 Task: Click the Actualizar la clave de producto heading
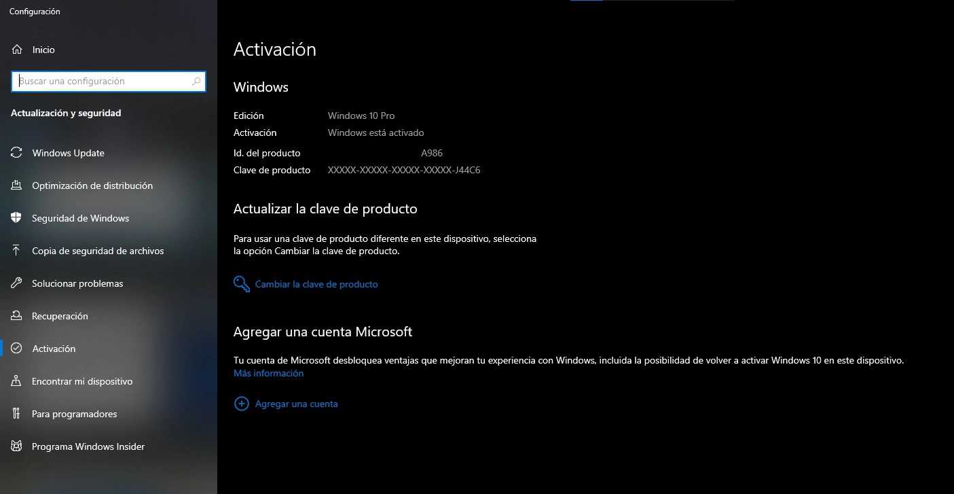[325, 209]
